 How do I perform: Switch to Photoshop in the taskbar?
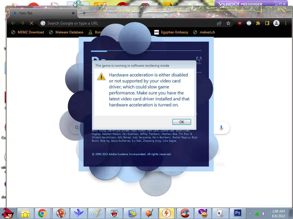coord(238,213)
